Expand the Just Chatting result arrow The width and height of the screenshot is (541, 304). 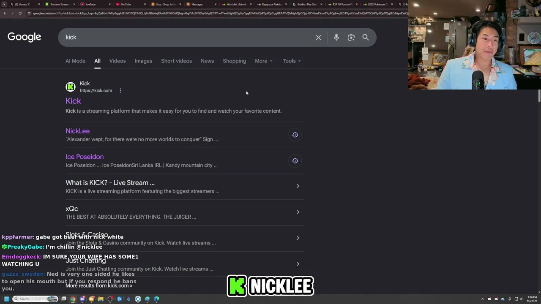pos(298,264)
